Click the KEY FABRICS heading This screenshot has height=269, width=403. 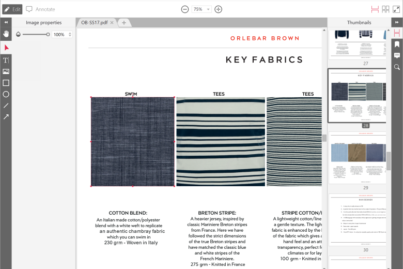pos(265,59)
